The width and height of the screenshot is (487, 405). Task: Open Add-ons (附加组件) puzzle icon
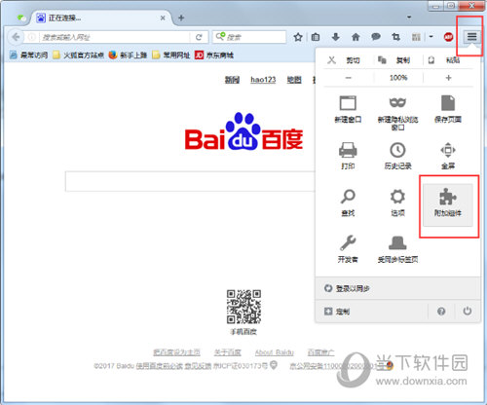coord(447,204)
